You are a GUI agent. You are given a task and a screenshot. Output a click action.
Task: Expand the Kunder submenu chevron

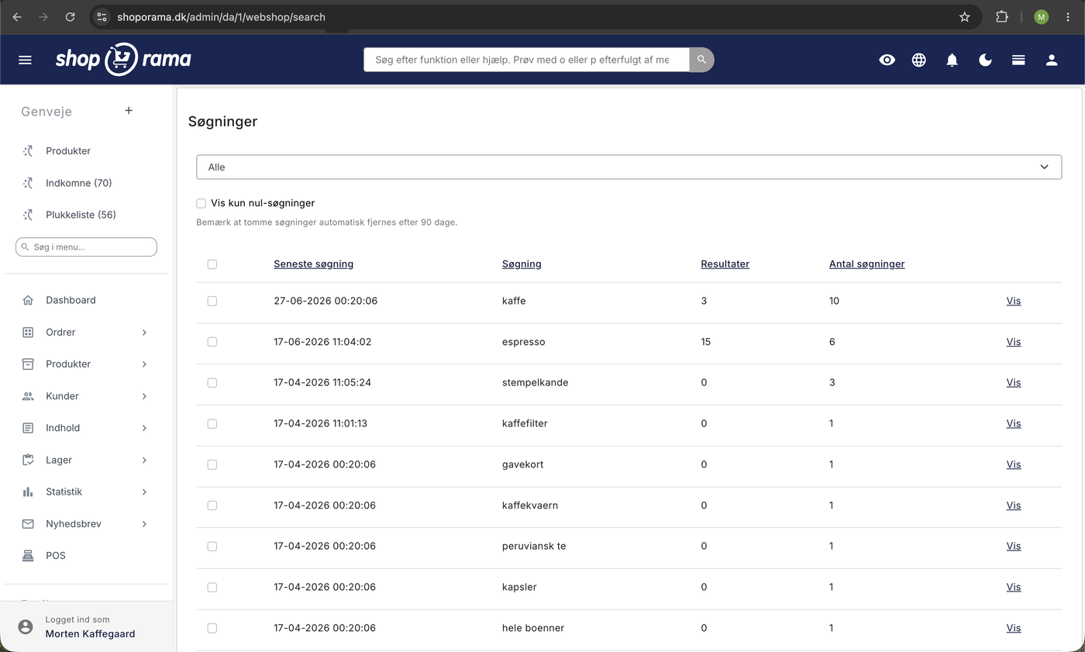(x=144, y=396)
